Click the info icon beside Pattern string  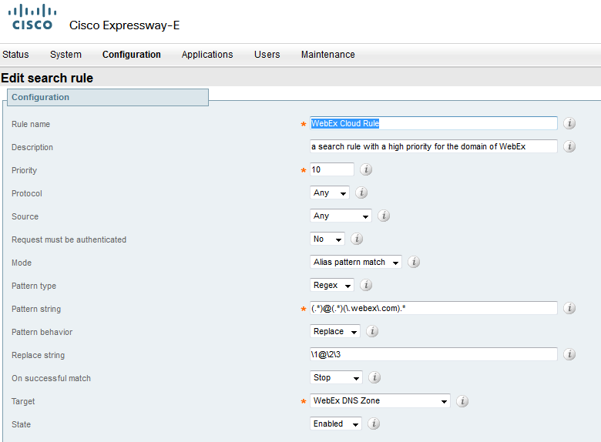click(569, 308)
